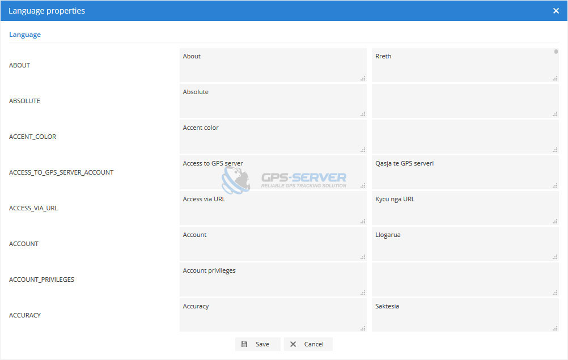
Task: Click the resize grip on the Rreth field
Action: (x=555, y=78)
